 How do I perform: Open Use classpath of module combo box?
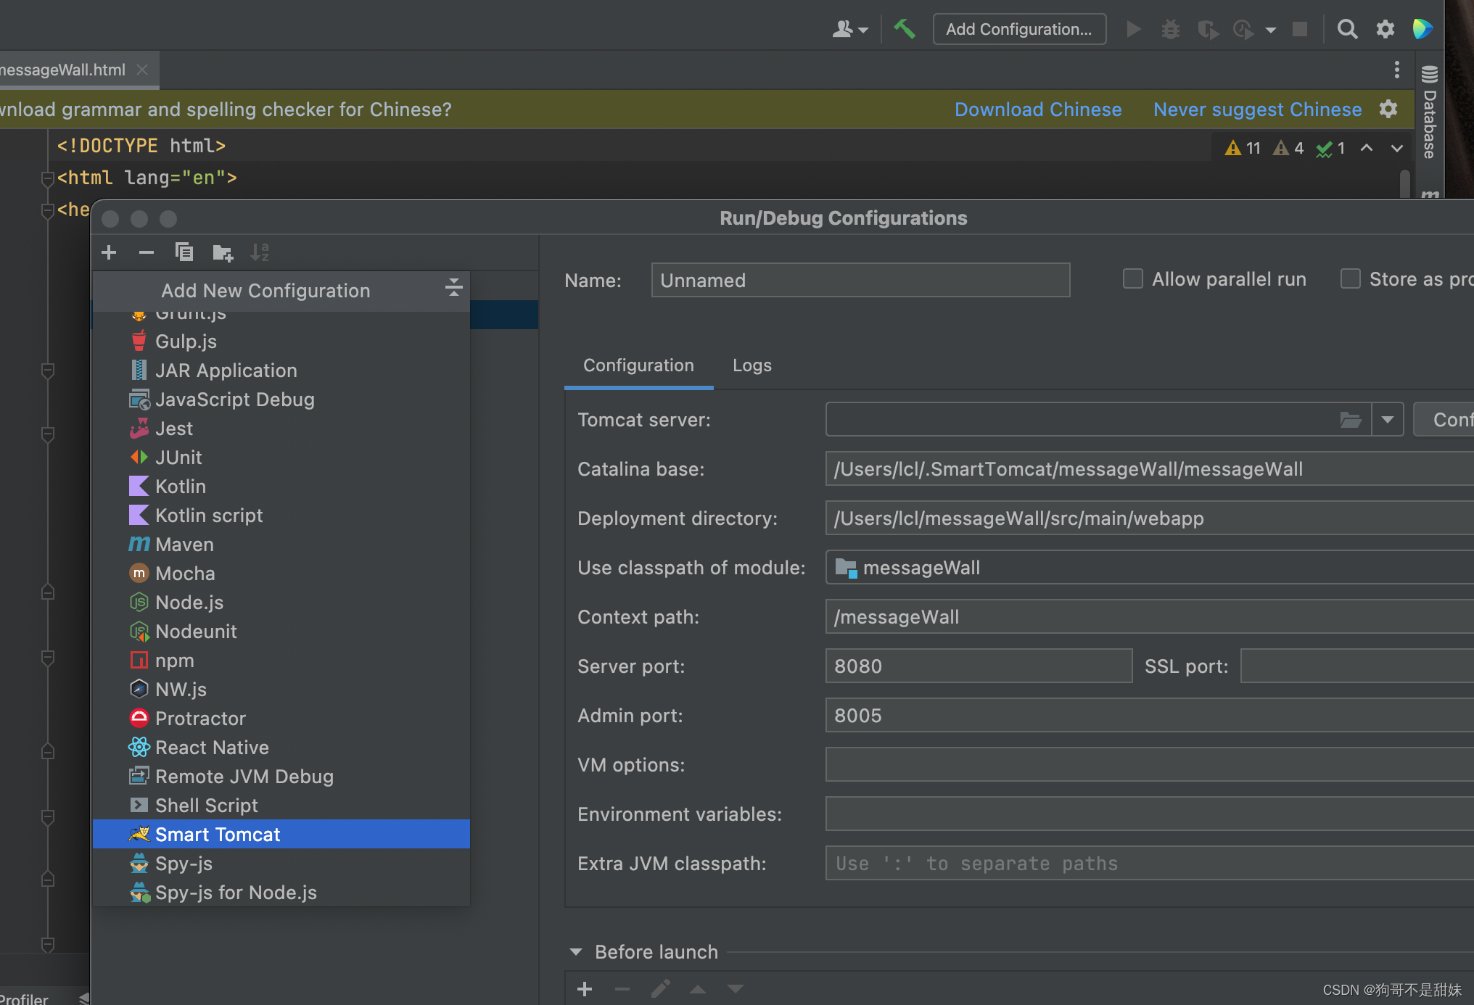[1150, 568]
